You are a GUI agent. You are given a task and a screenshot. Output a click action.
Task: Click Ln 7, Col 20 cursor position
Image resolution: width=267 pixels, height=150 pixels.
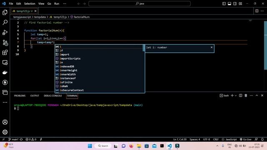pos(180,139)
